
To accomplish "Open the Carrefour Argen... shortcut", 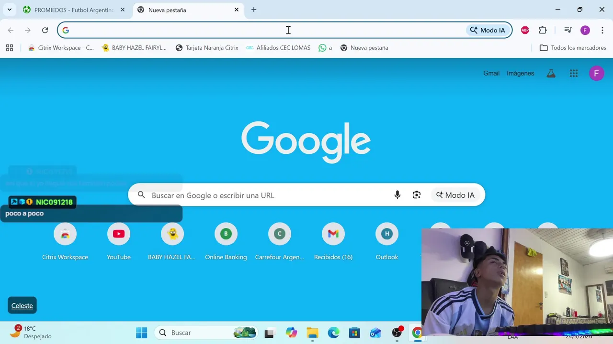I will coord(280,242).
